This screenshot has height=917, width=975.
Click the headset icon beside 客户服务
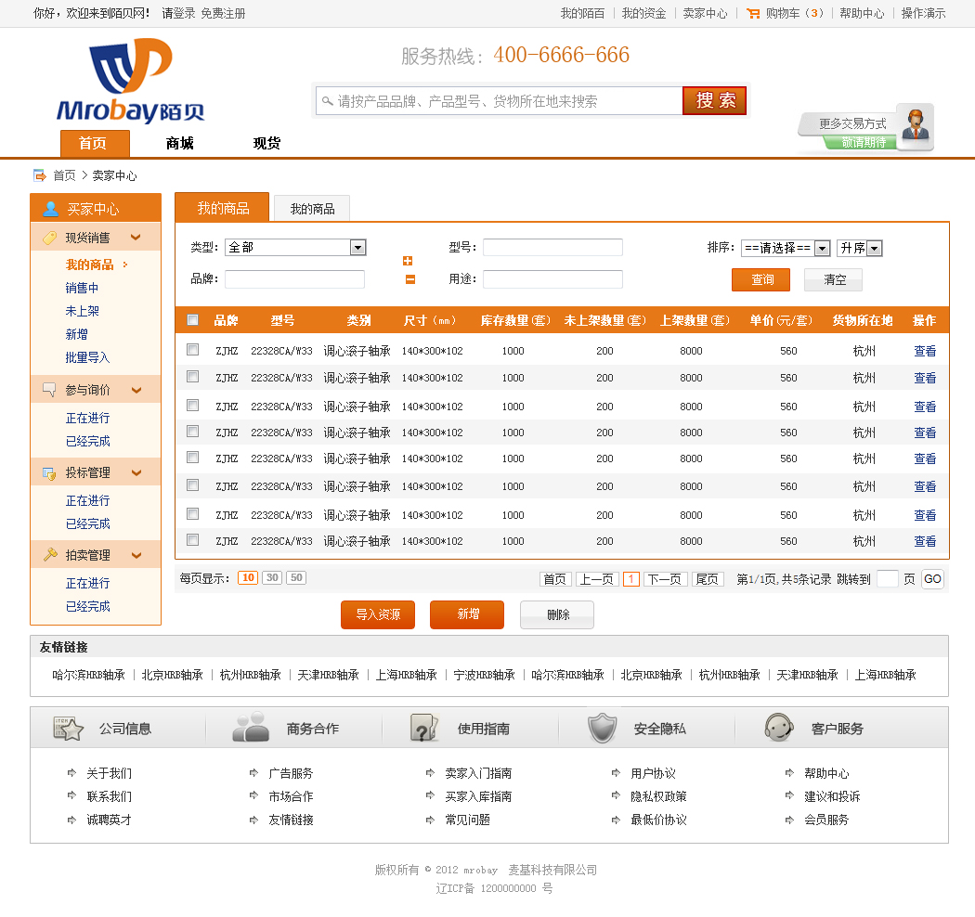pos(778,728)
